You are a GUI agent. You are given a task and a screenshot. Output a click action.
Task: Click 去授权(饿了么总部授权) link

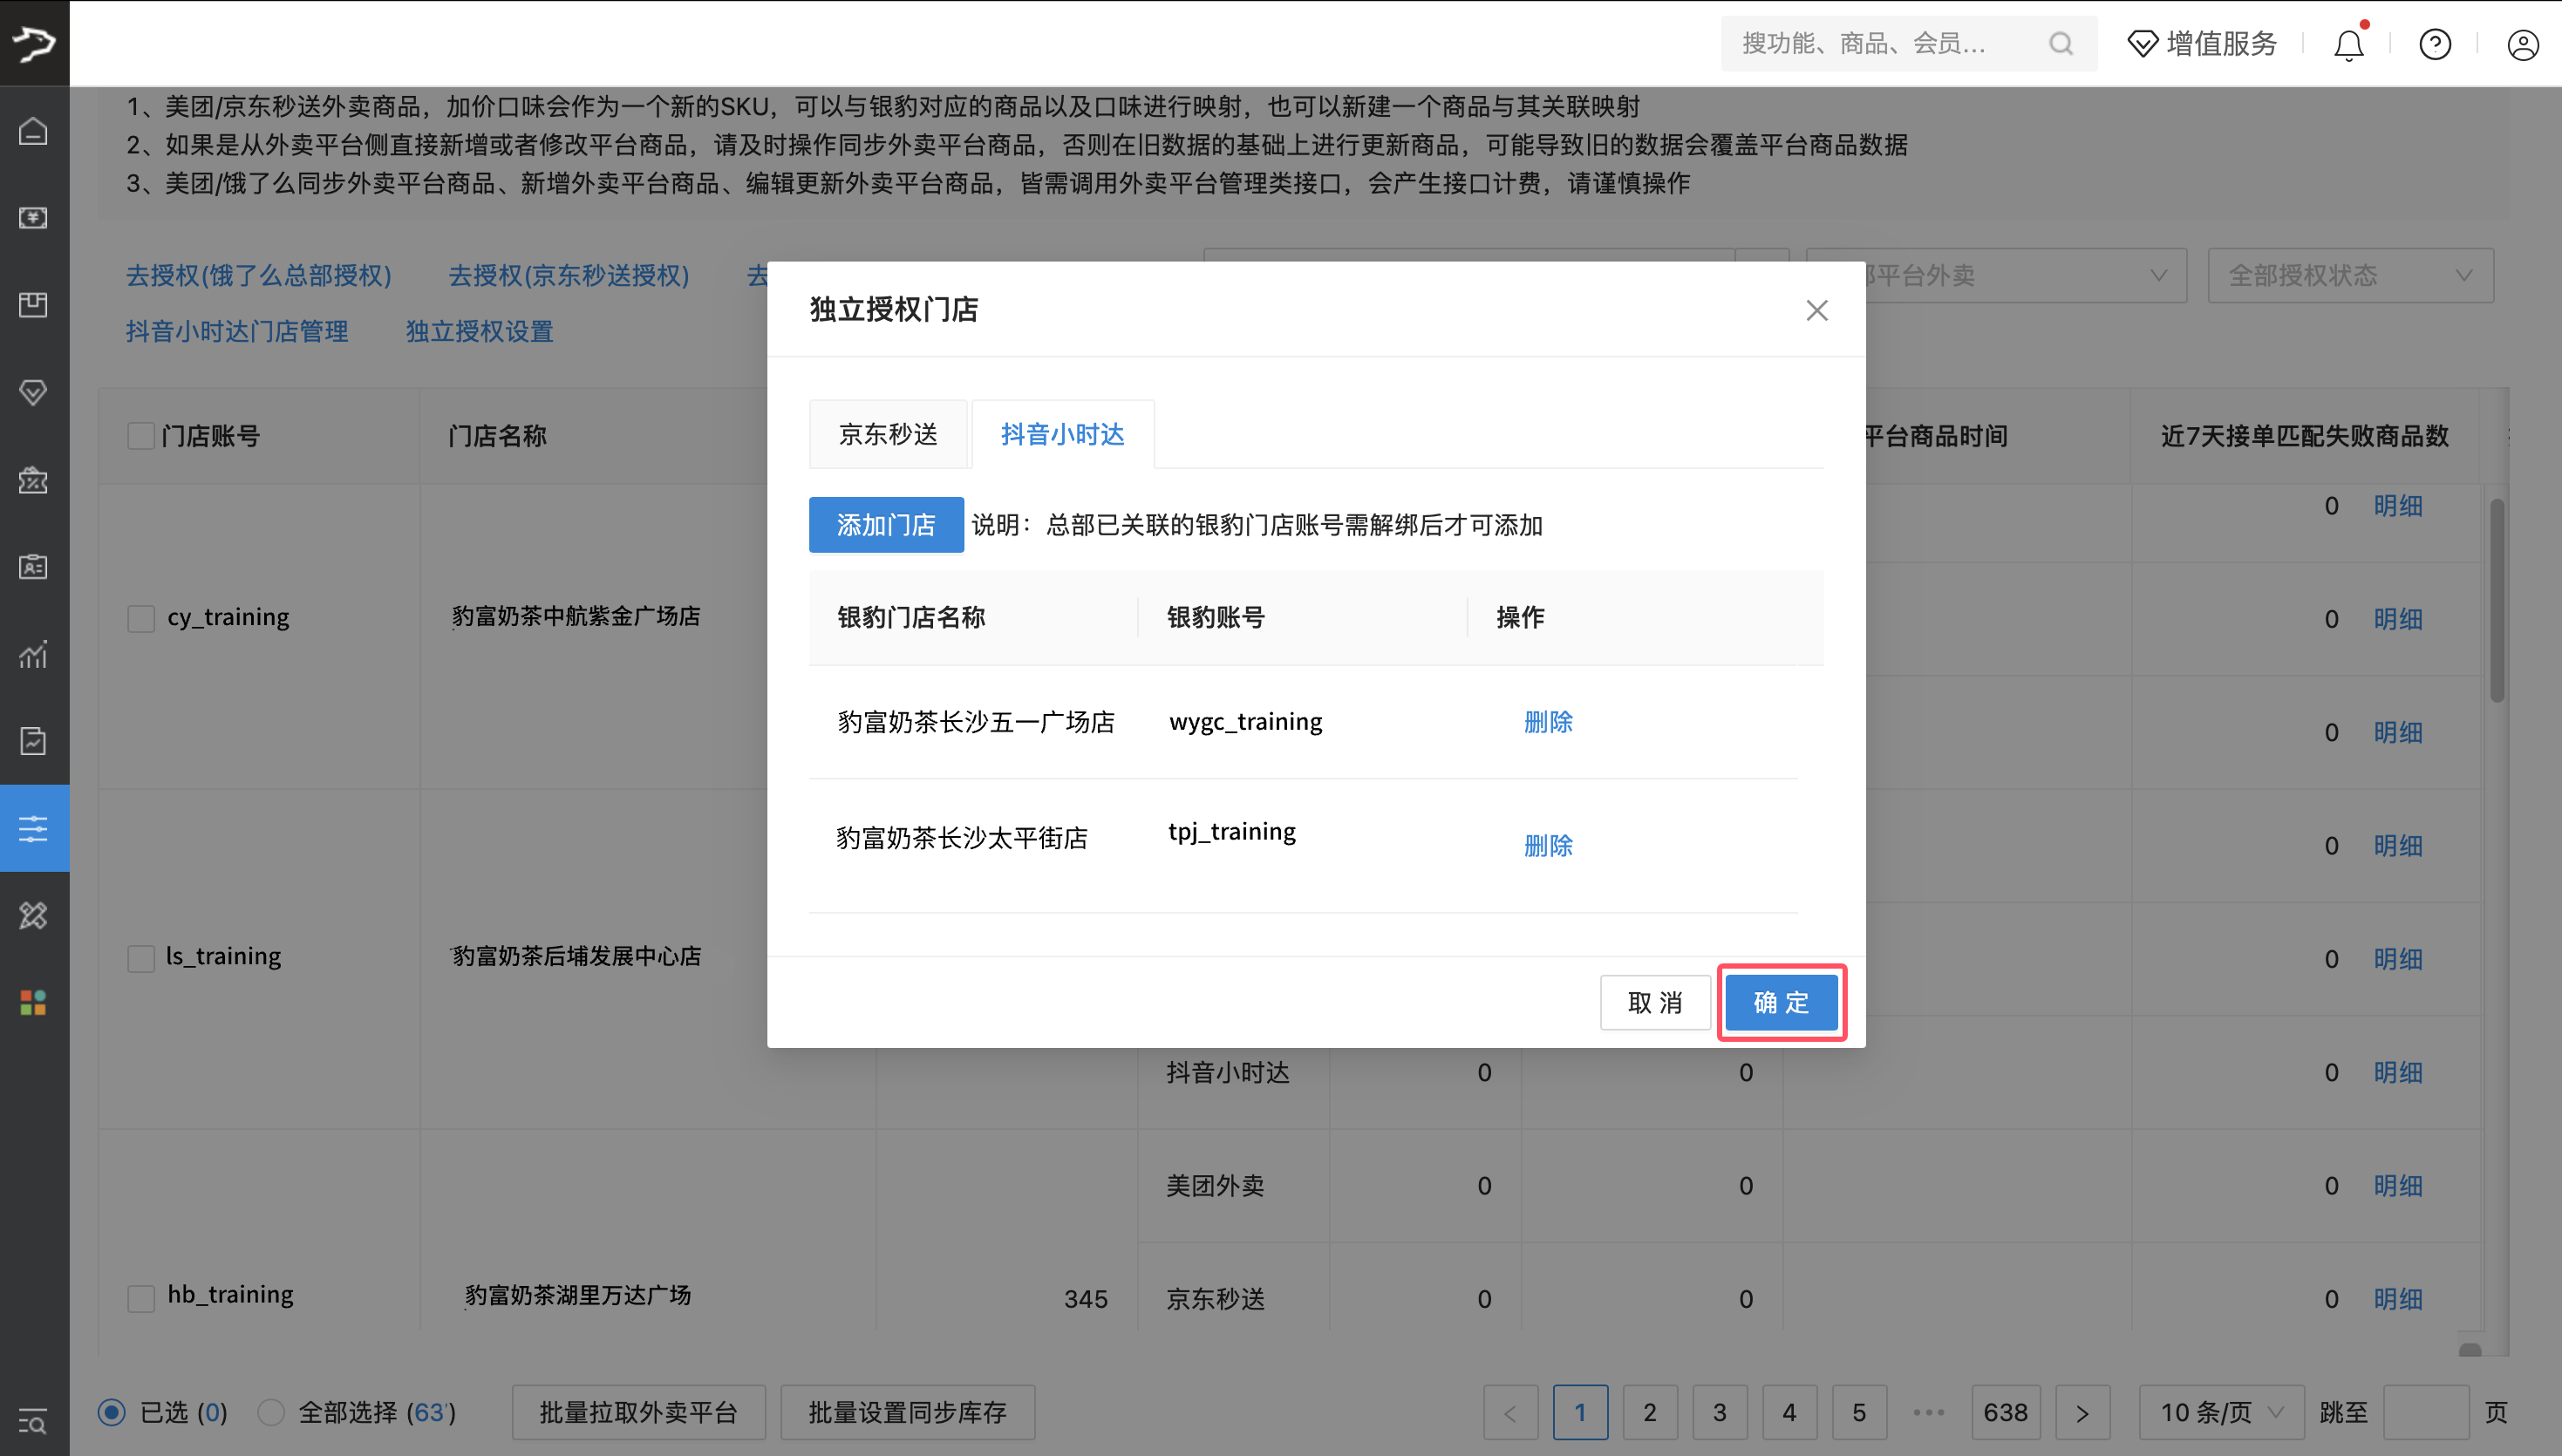coord(258,275)
